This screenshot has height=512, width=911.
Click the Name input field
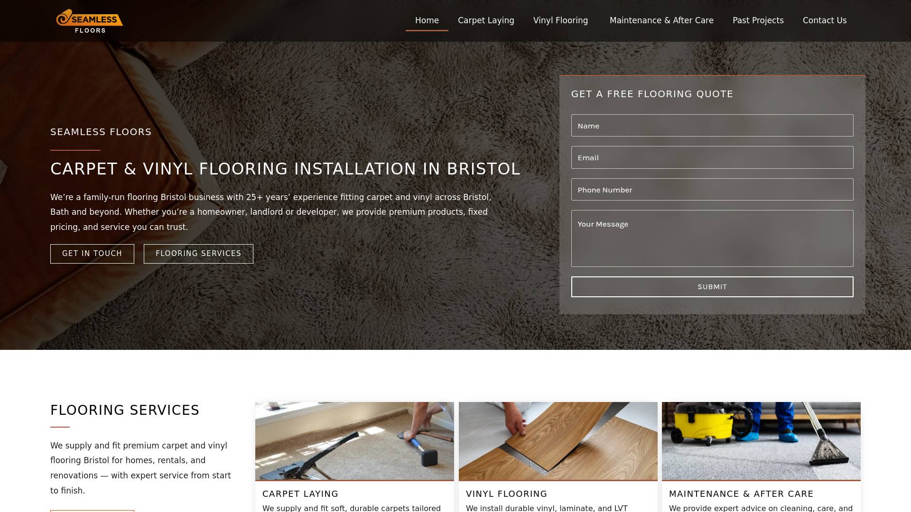pyautogui.click(x=712, y=126)
